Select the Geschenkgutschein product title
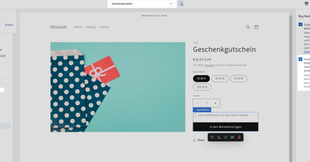Image resolution: width=310 pixels, height=162 pixels. pos(225,50)
